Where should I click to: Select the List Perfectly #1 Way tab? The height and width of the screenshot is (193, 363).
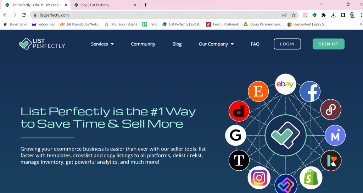[36, 5]
